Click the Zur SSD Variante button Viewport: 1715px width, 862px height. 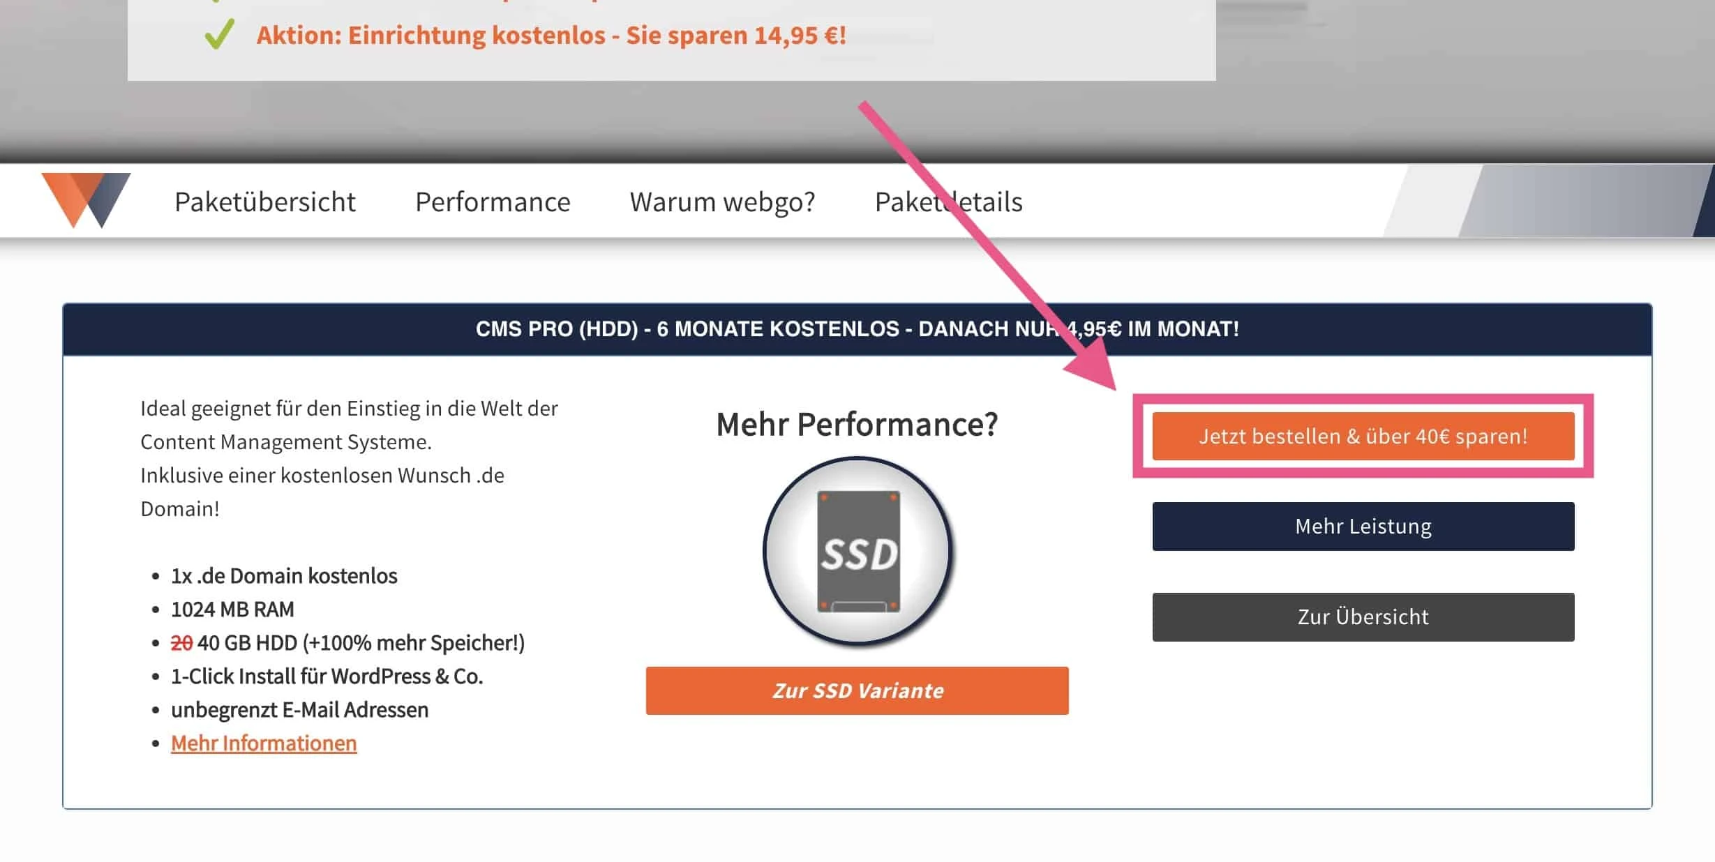click(x=858, y=691)
